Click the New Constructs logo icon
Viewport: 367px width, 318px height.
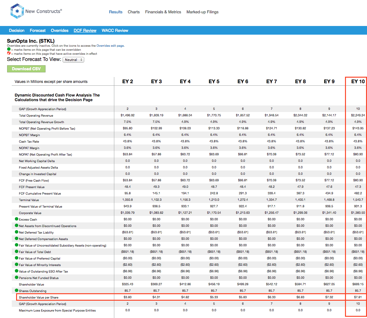pos(17,11)
